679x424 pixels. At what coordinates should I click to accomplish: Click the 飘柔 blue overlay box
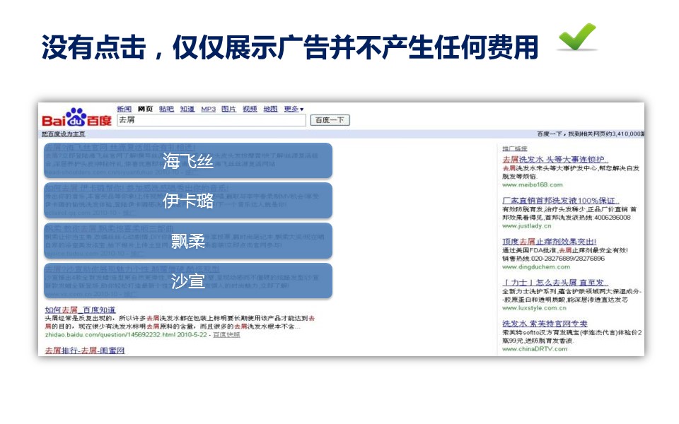pos(187,240)
